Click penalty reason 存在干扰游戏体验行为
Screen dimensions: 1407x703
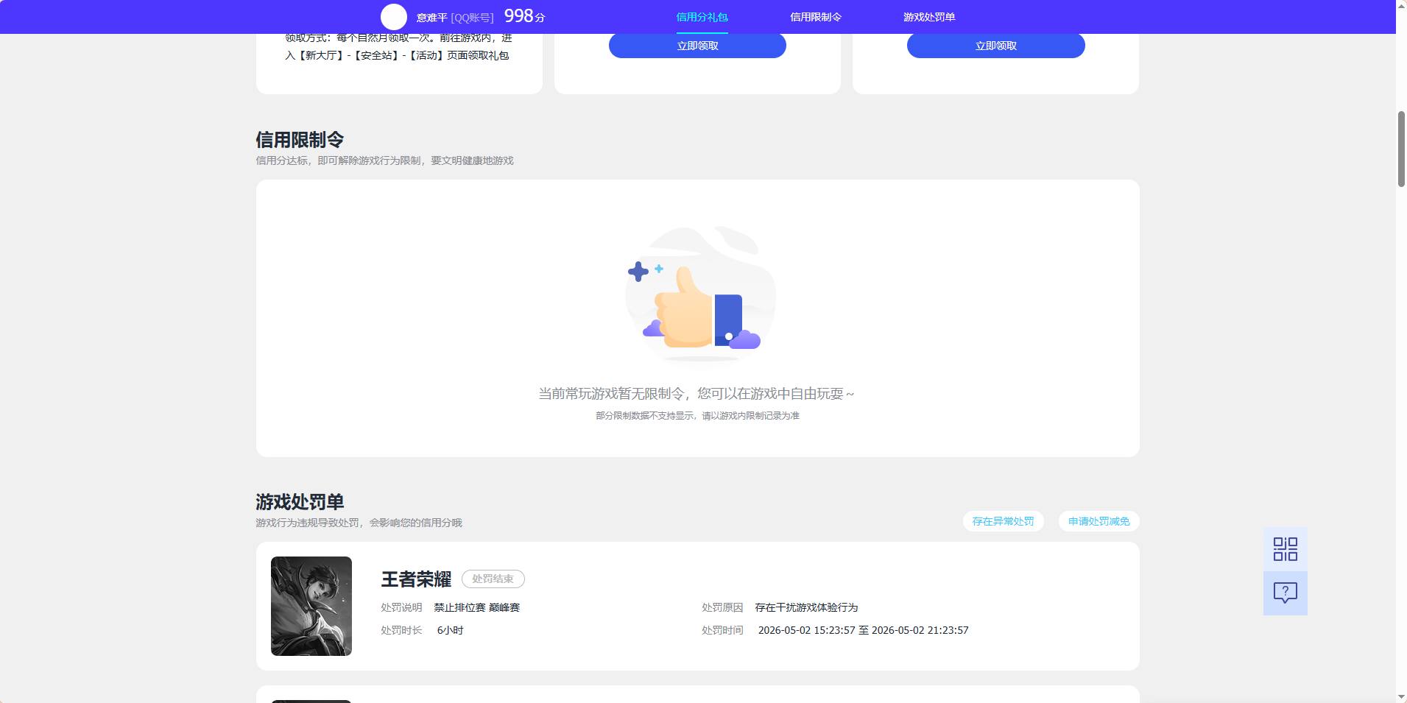[x=806, y=607]
